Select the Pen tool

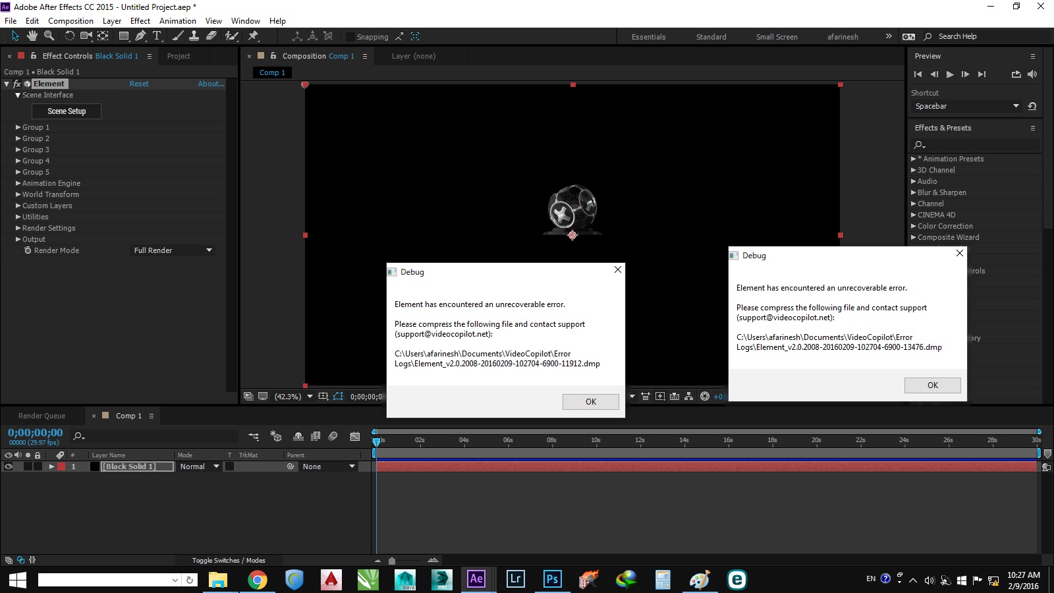pos(140,36)
